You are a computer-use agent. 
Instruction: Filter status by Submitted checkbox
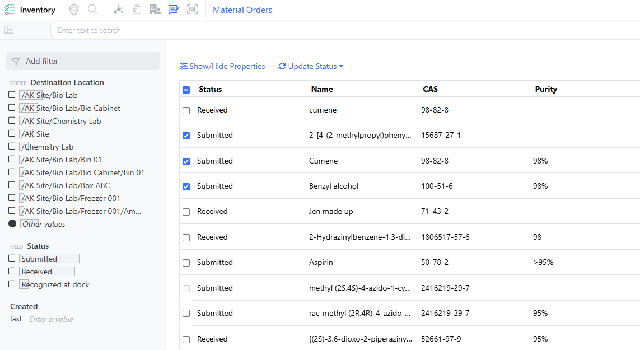pos(12,258)
